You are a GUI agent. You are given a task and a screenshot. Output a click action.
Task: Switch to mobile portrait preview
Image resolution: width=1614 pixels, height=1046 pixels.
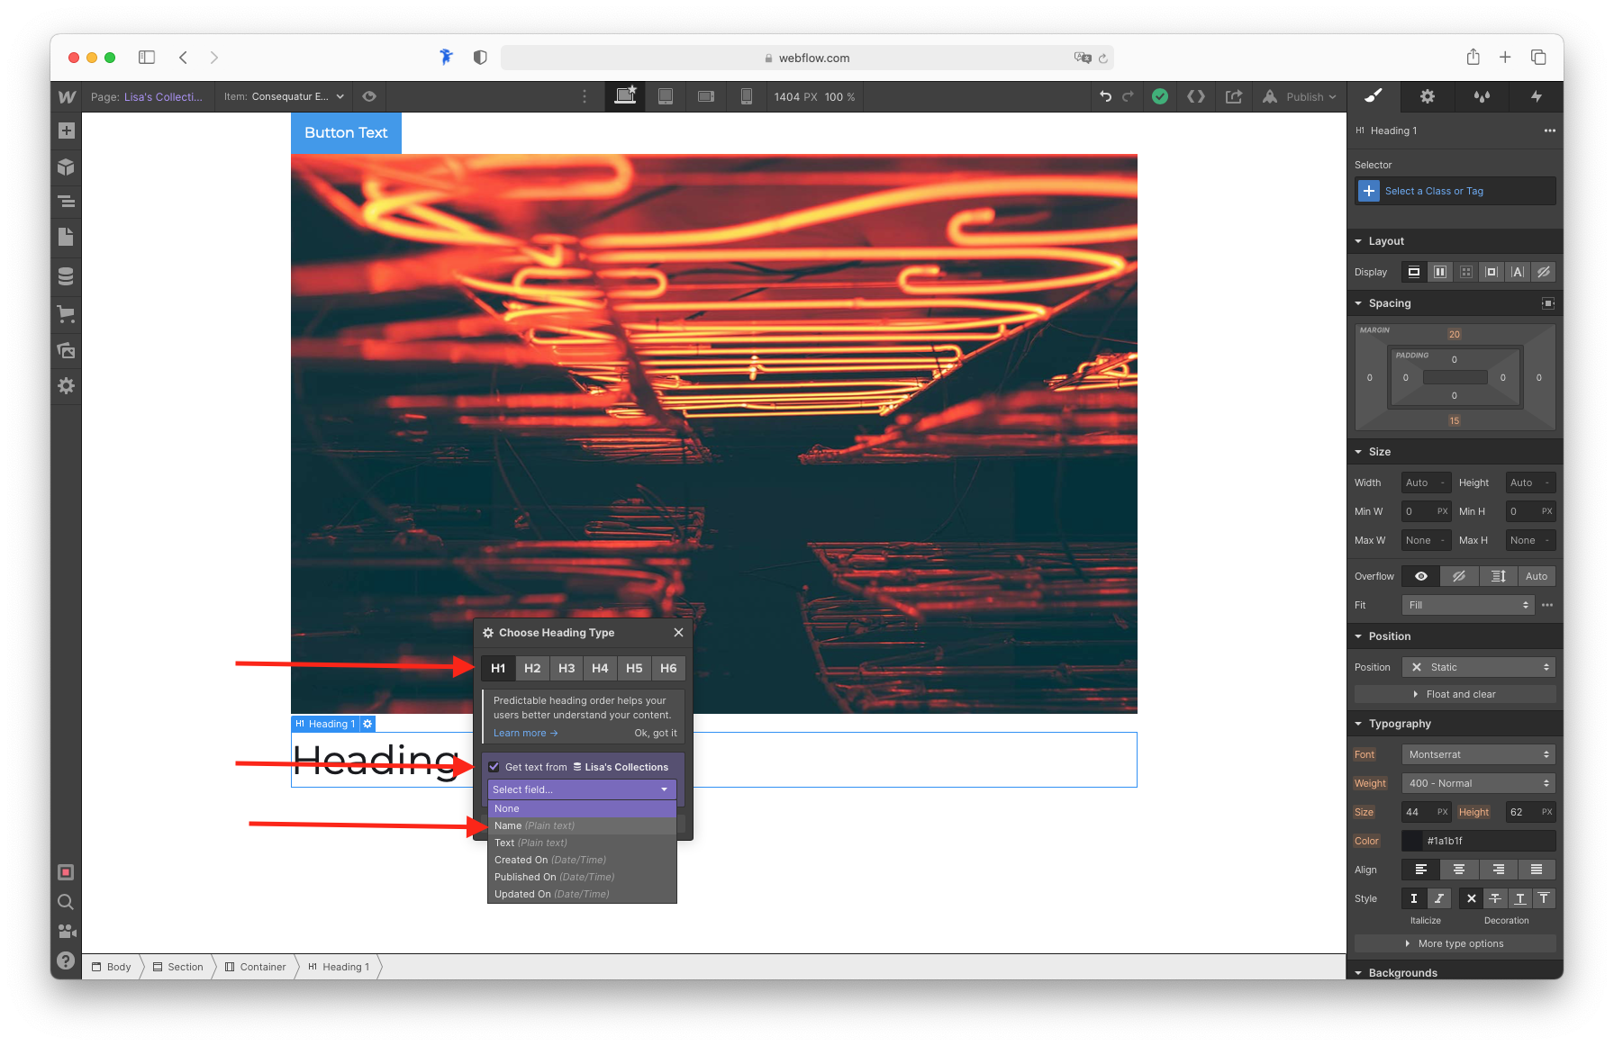pos(747,96)
